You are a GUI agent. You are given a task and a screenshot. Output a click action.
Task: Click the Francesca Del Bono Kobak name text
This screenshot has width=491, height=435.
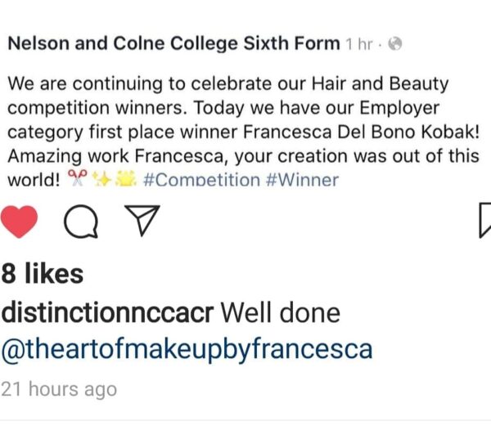pyautogui.click(x=361, y=132)
